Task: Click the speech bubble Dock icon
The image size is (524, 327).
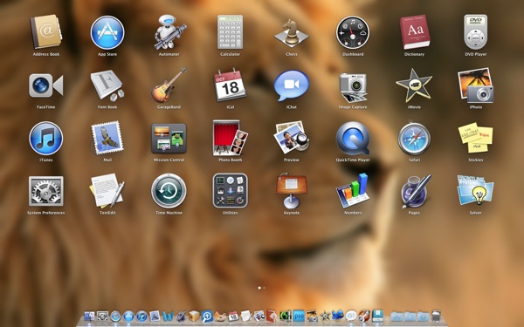Action: click(x=351, y=316)
